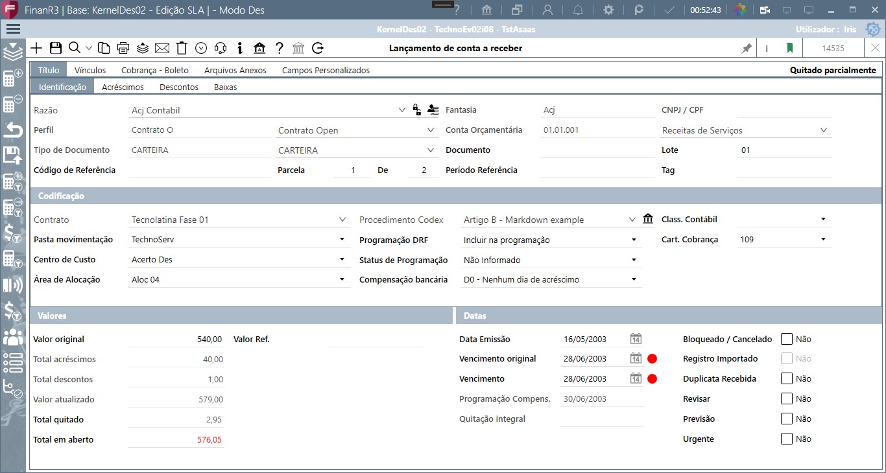Expand the Centro de Custo dropdown
This screenshot has width=886, height=473.
(342, 260)
